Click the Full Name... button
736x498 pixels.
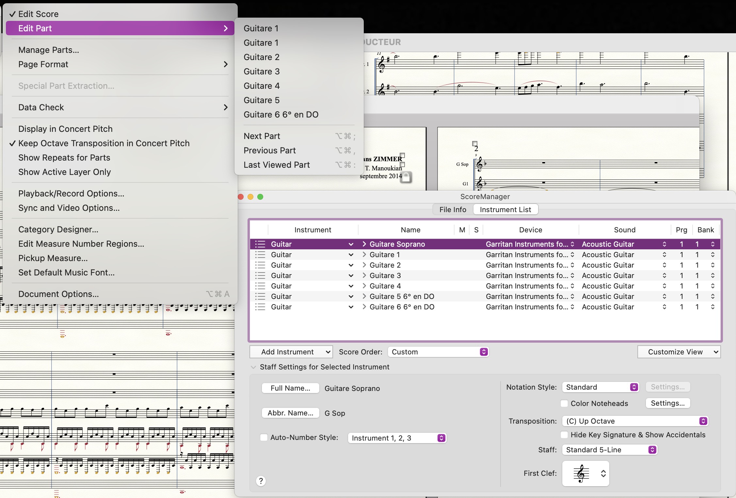[x=290, y=388]
